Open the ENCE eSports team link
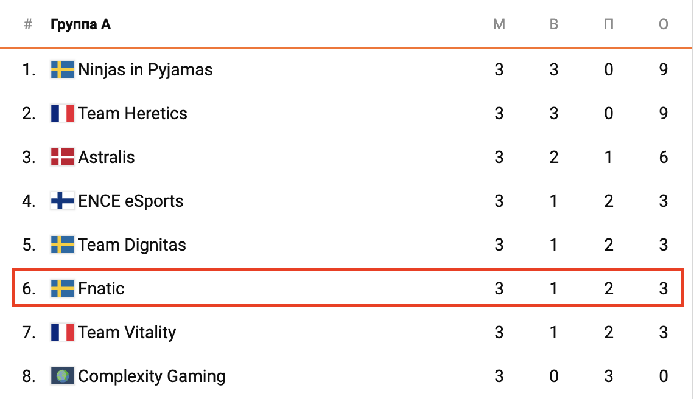 tap(131, 201)
